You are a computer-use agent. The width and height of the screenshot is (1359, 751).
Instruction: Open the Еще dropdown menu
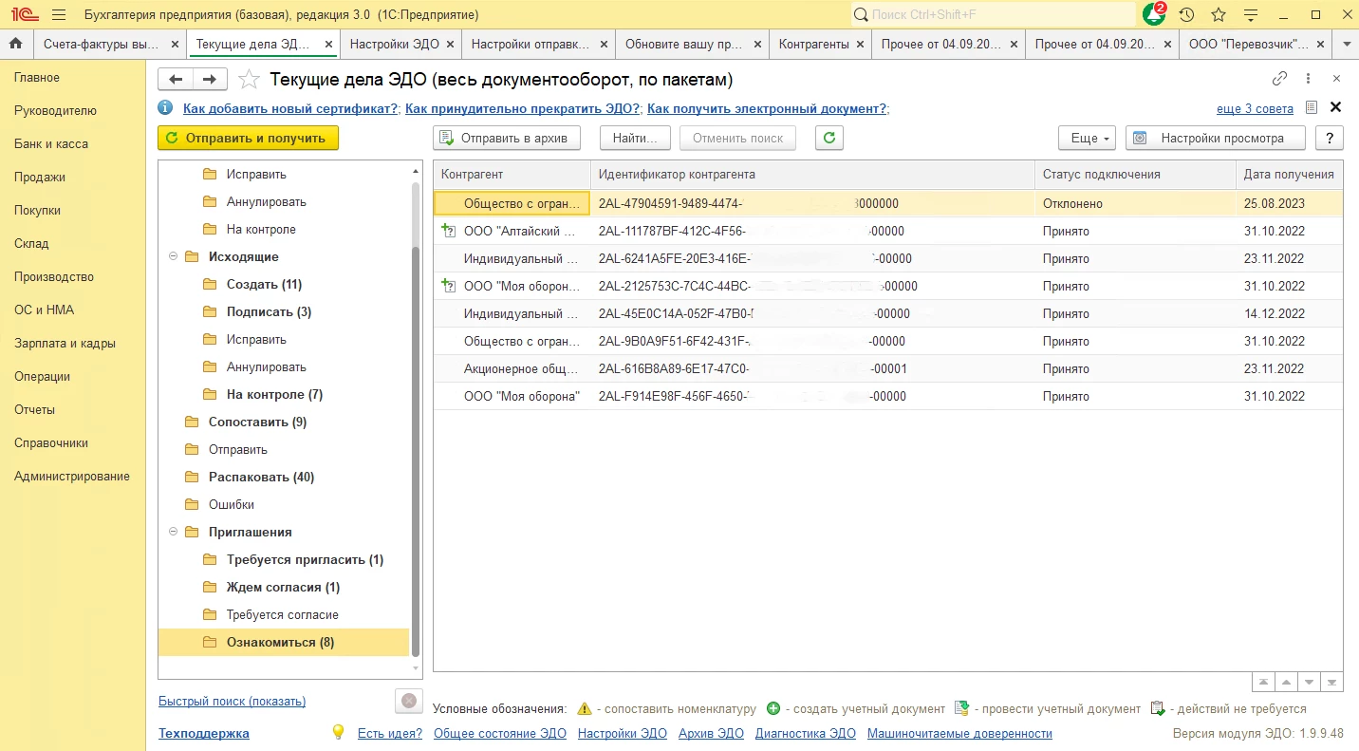(x=1088, y=138)
